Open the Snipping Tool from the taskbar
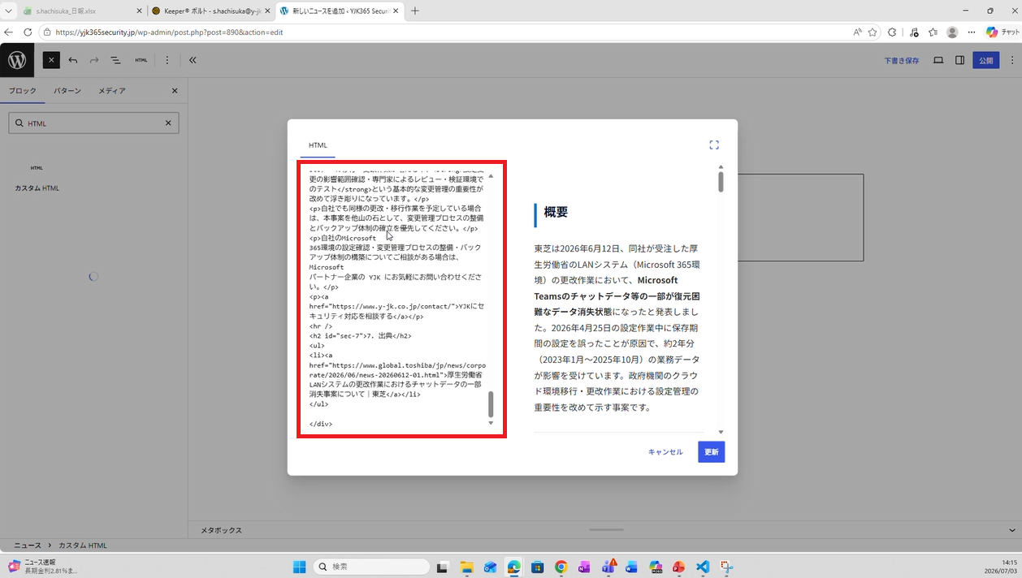This screenshot has width=1022, height=578. [x=726, y=567]
